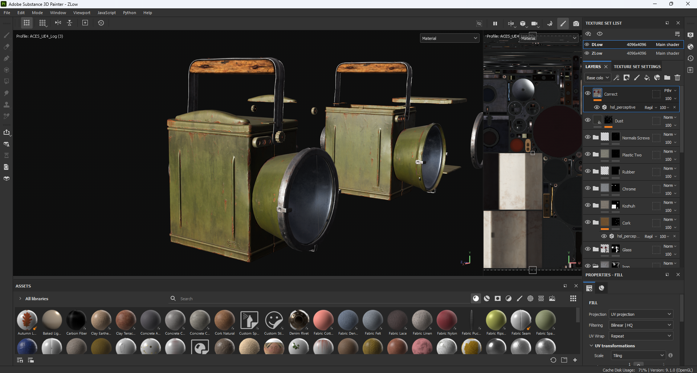Select the Eraser tool
Screen dimensions: 697x373
[6, 47]
